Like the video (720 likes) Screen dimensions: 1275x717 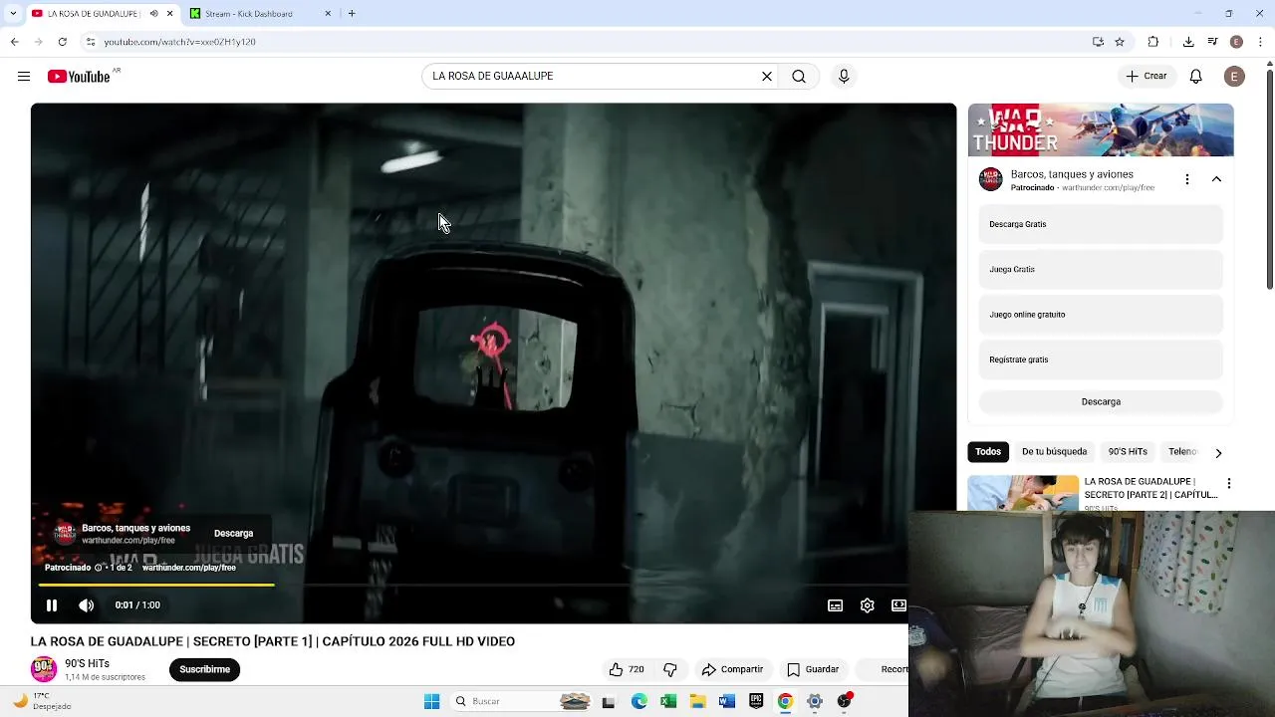pos(627,669)
